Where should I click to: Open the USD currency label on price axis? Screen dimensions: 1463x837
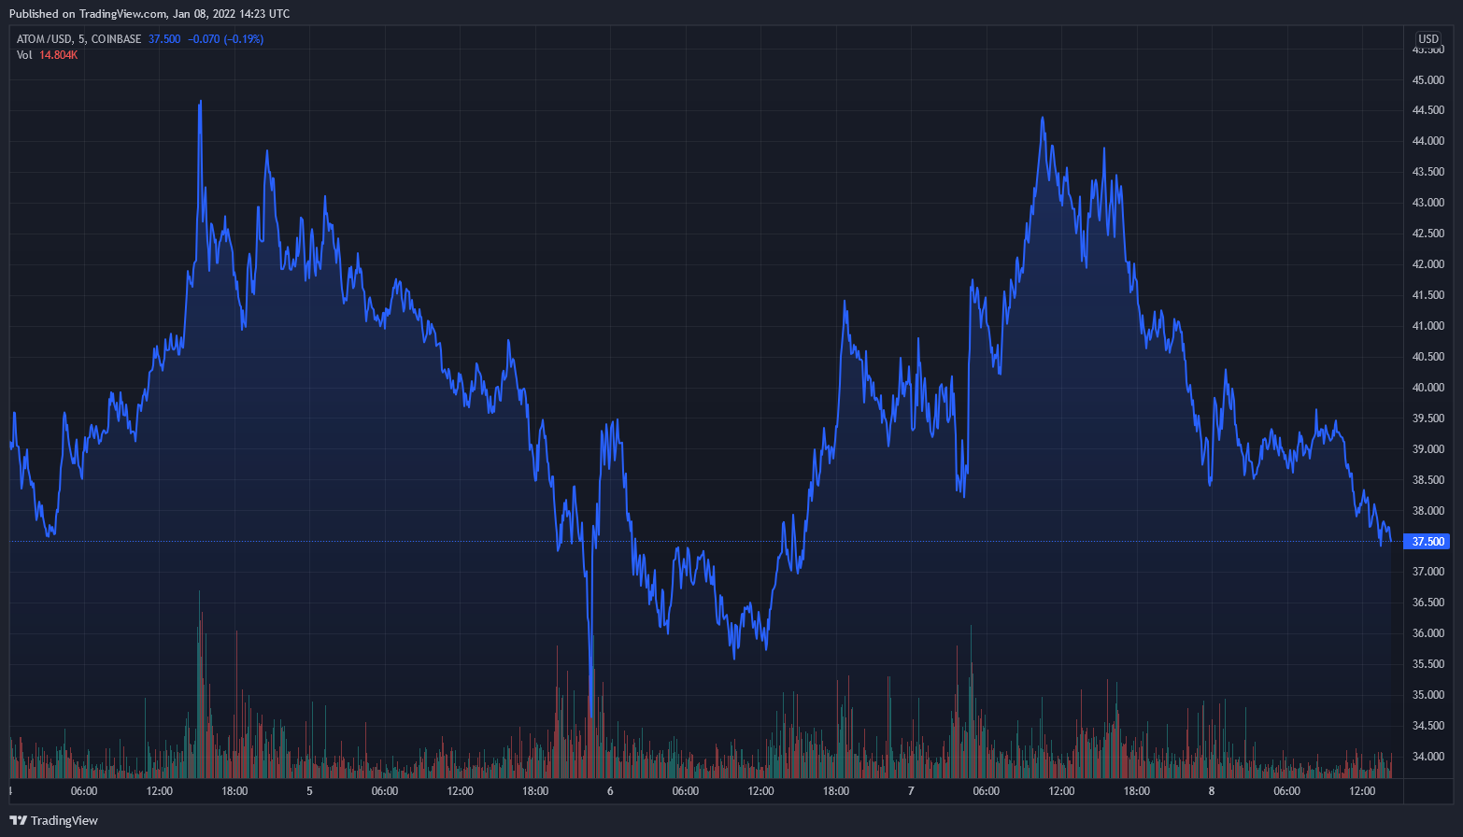[1428, 39]
